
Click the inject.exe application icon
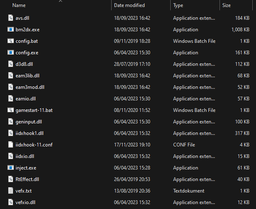tap(11, 168)
